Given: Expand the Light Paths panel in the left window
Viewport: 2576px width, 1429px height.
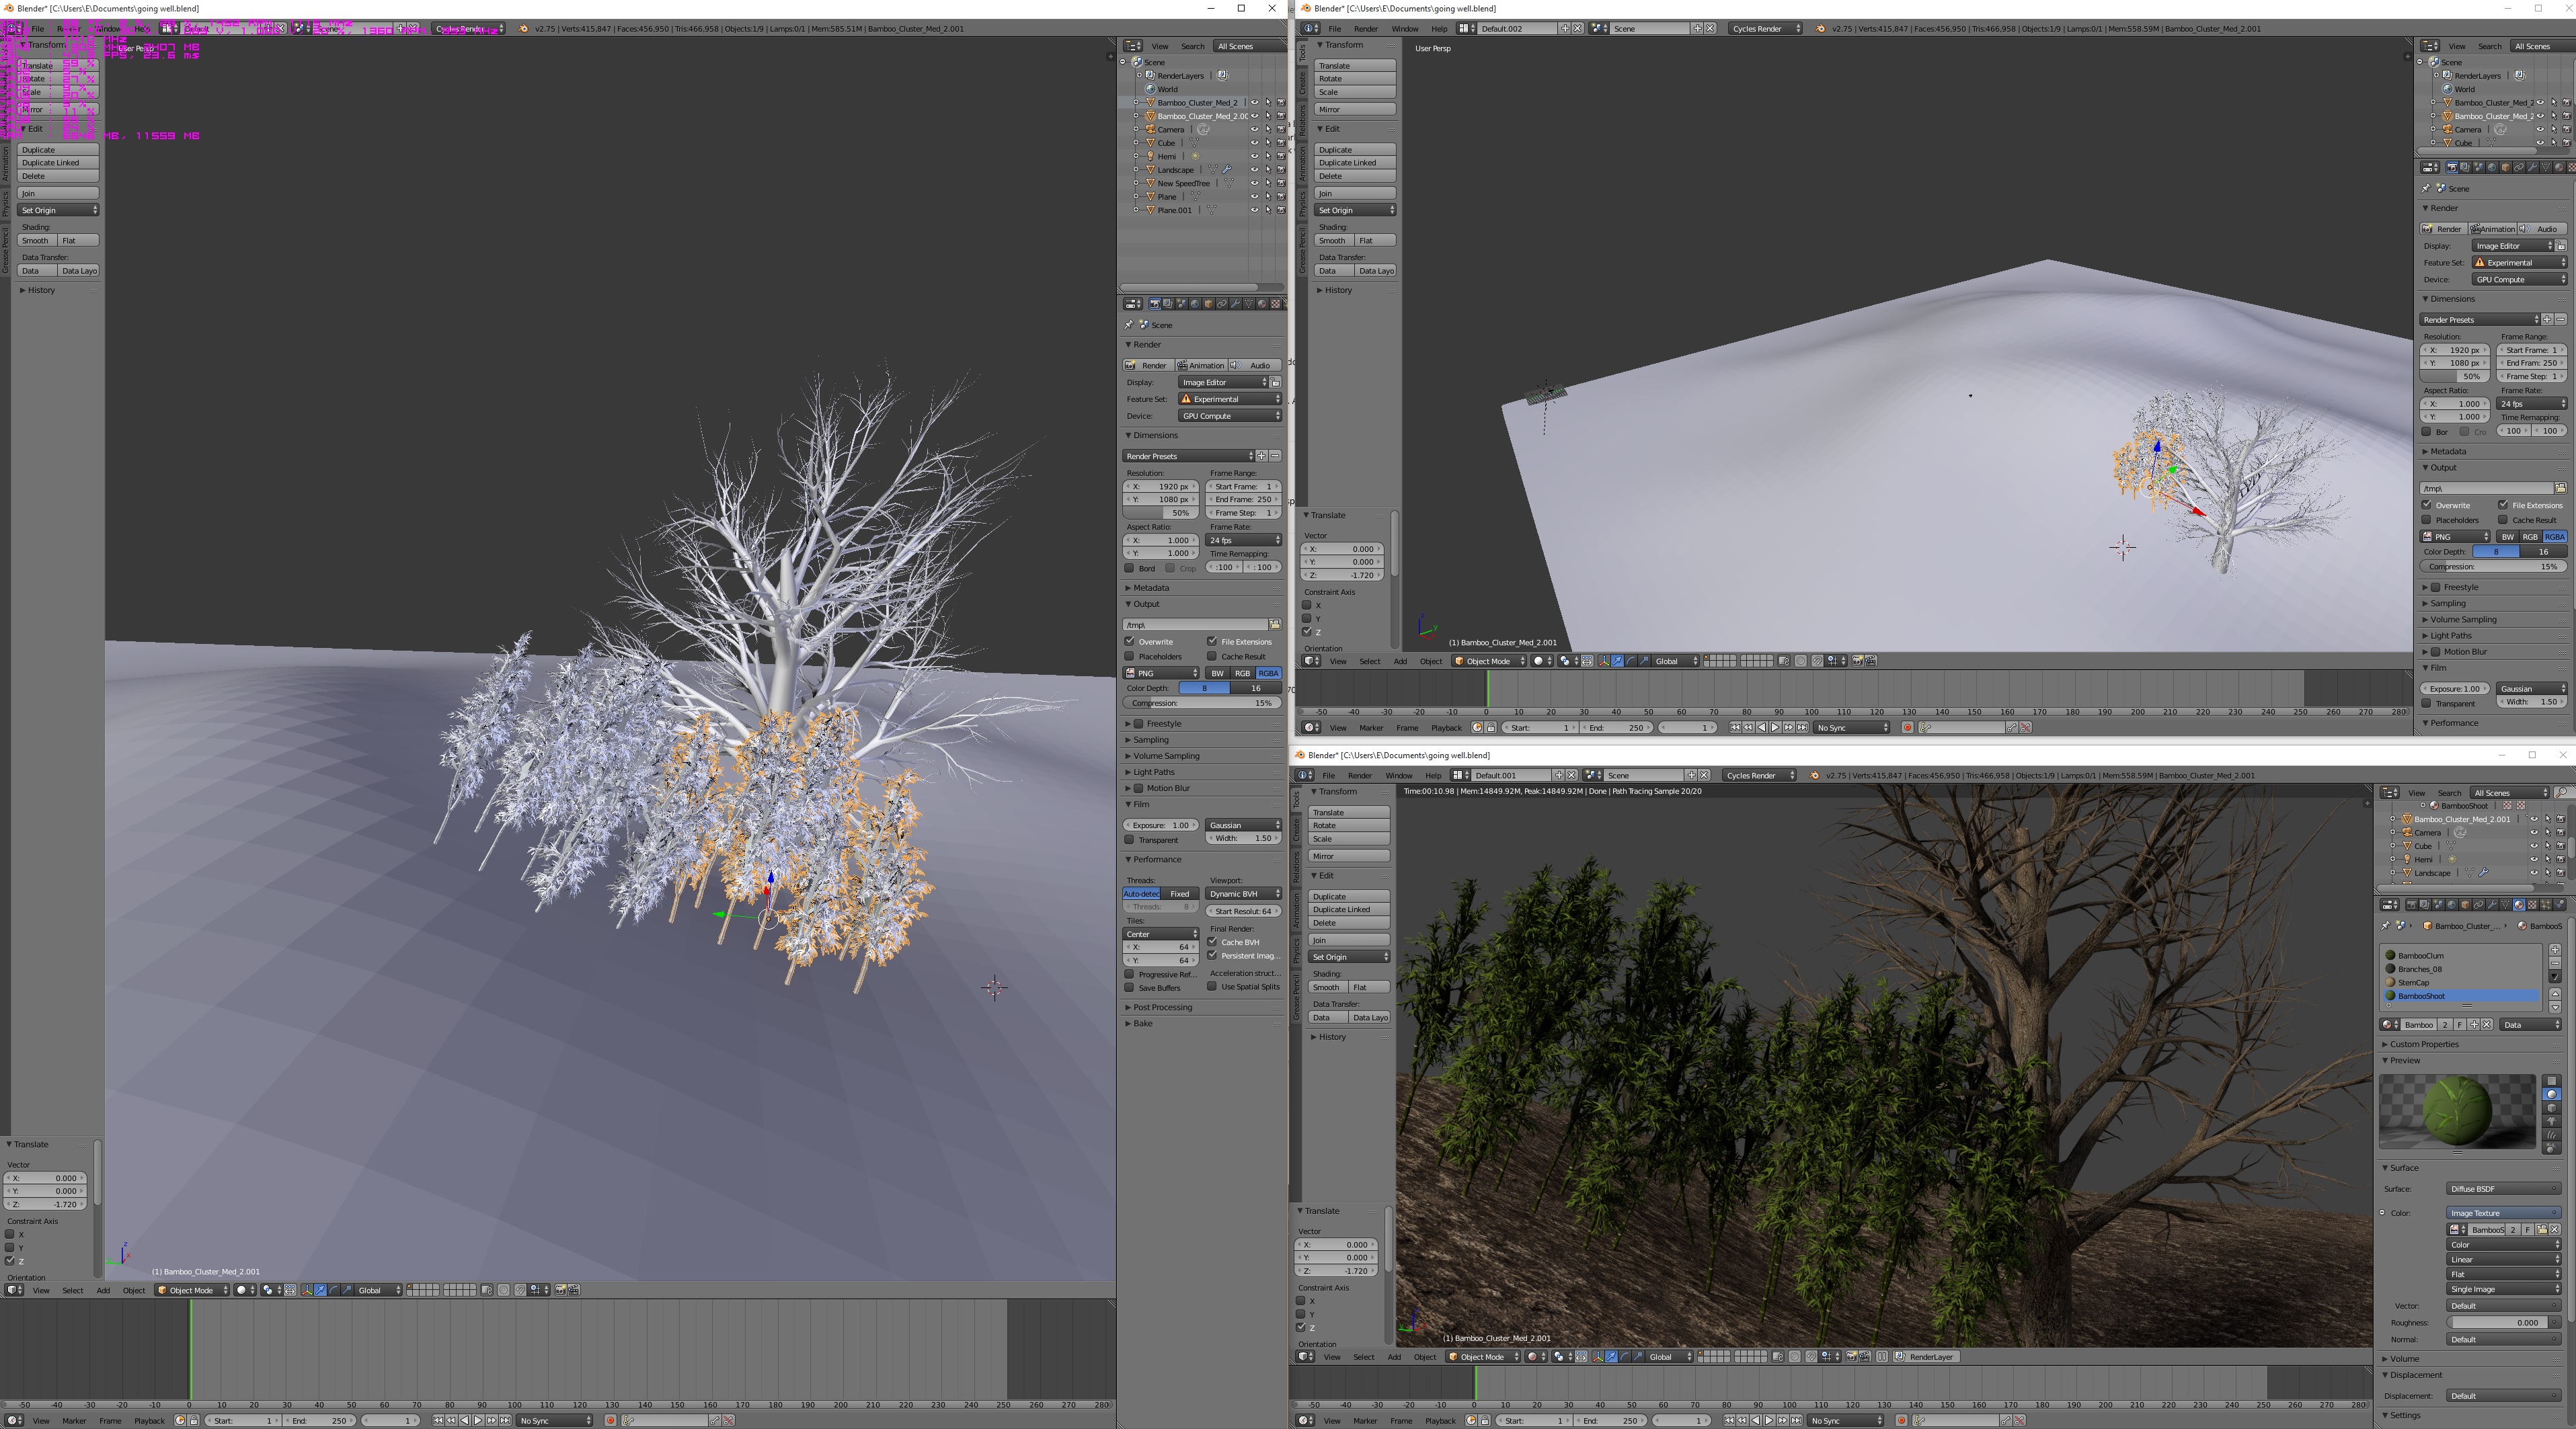Looking at the screenshot, I should click(1154, 772).
